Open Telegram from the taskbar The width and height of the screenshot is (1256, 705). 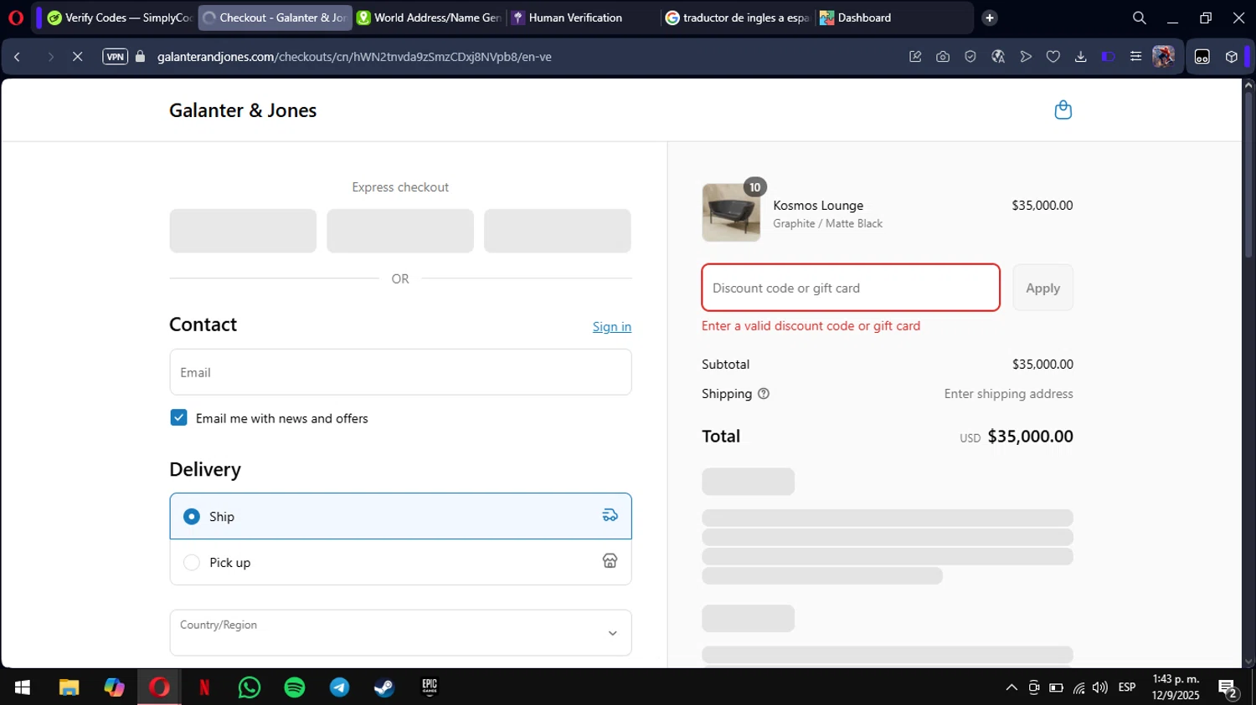pos(340,687)
